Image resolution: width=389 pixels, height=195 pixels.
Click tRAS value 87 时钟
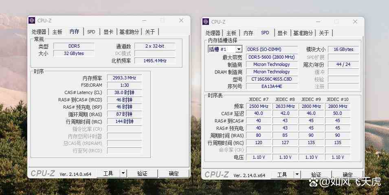[x=125, y=114]
